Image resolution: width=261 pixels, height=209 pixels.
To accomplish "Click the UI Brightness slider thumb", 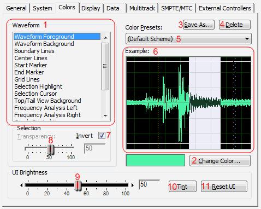I will click(x=78, y=185).
